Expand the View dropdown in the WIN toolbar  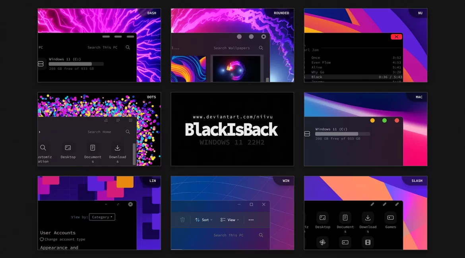pyautogui.click(x=228, y=220)
